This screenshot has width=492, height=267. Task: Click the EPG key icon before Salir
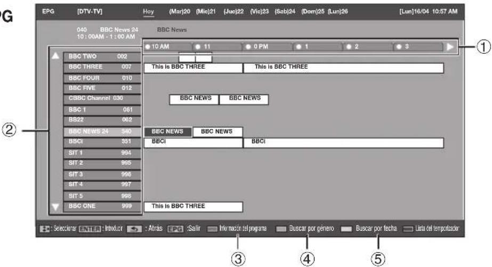[x=175, y=229]
